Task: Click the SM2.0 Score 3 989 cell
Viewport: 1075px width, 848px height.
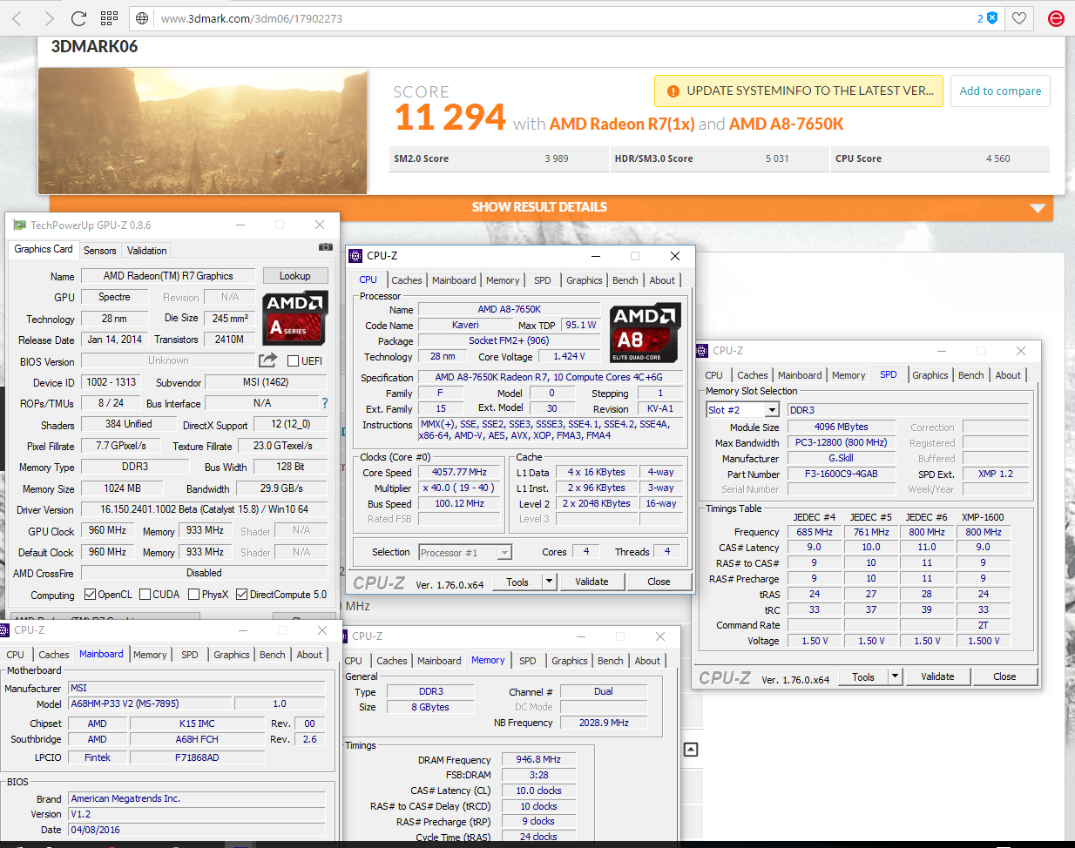Action: point(499,158)
